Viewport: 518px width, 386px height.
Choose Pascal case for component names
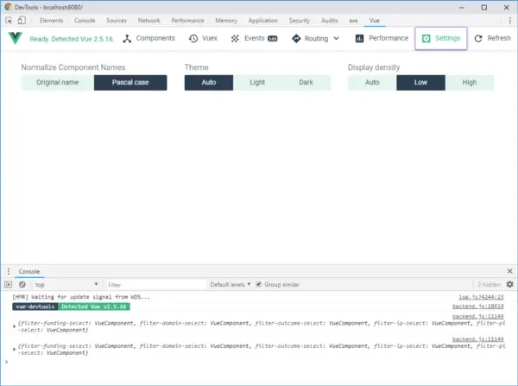pyautogui.click(x=130, y=82)
